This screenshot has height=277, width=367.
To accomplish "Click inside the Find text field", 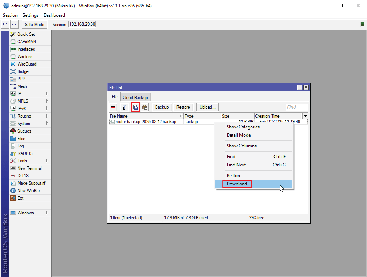I will tap(297, 107).
